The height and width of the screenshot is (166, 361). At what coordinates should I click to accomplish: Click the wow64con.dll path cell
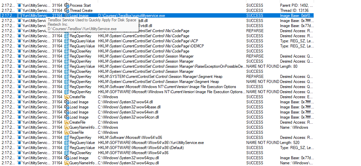coord(129,117)
